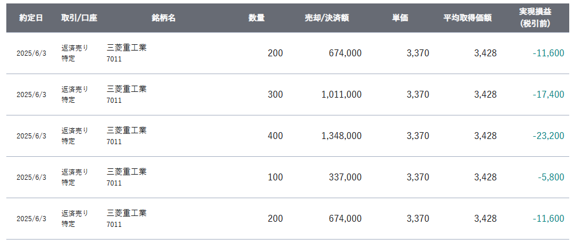Click the 売却/決済額 column header

pyautogui.click(x=327, y=18)
